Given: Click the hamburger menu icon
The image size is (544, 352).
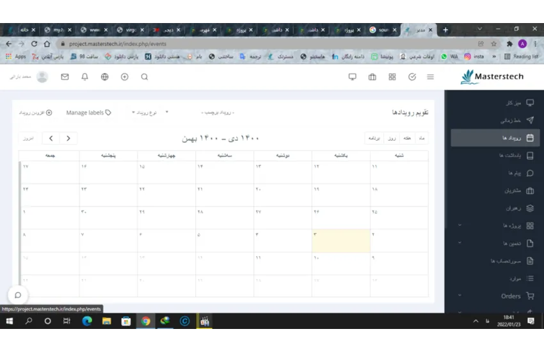Looking at the screenshot, I should [x=431, y=77].
